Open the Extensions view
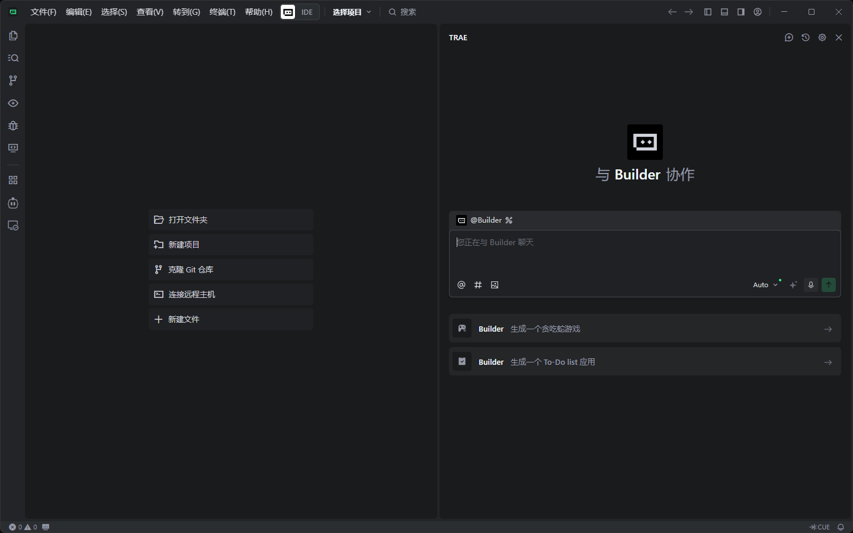 [x=13, y=180]
